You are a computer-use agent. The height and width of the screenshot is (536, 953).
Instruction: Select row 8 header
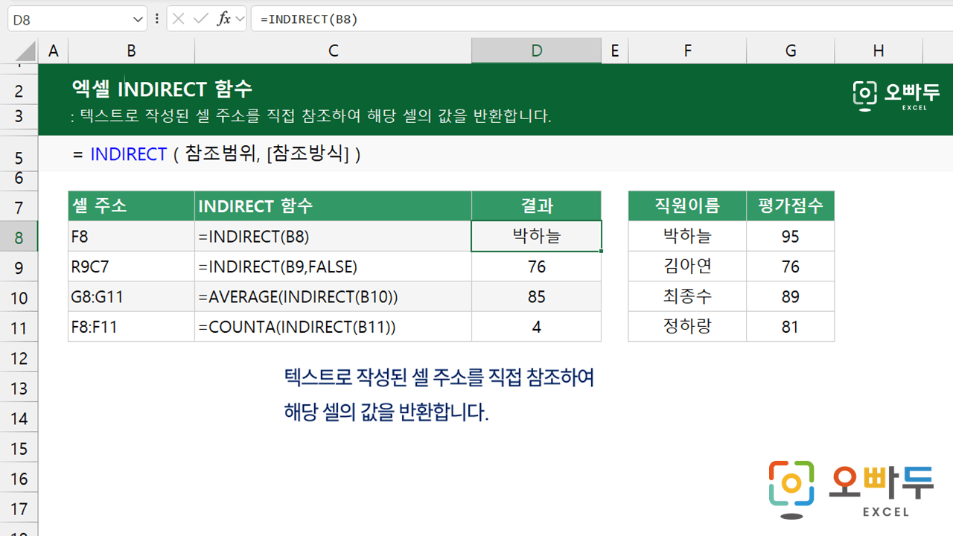[19, 237]
